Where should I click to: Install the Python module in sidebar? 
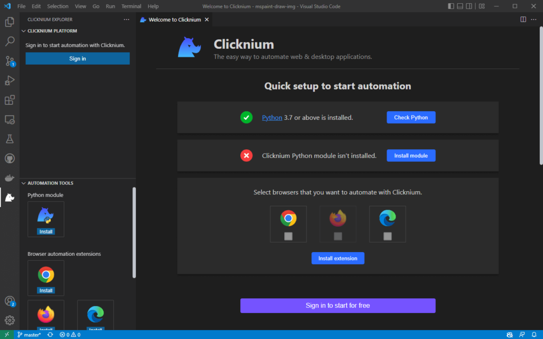tap(46, 231)
